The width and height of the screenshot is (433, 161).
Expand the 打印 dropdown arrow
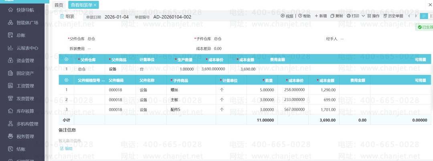tap(363, 16)
